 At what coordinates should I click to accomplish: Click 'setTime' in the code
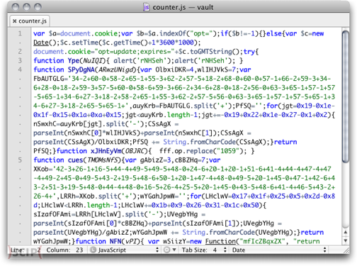[x=85, y=43]
